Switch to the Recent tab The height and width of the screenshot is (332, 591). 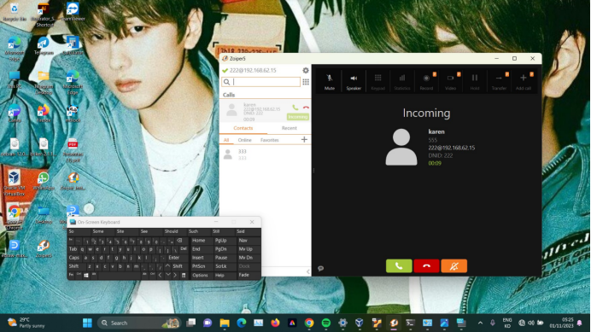(289, 128)
